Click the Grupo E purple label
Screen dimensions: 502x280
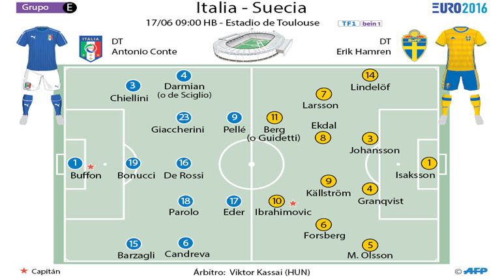tap(46, 8)
